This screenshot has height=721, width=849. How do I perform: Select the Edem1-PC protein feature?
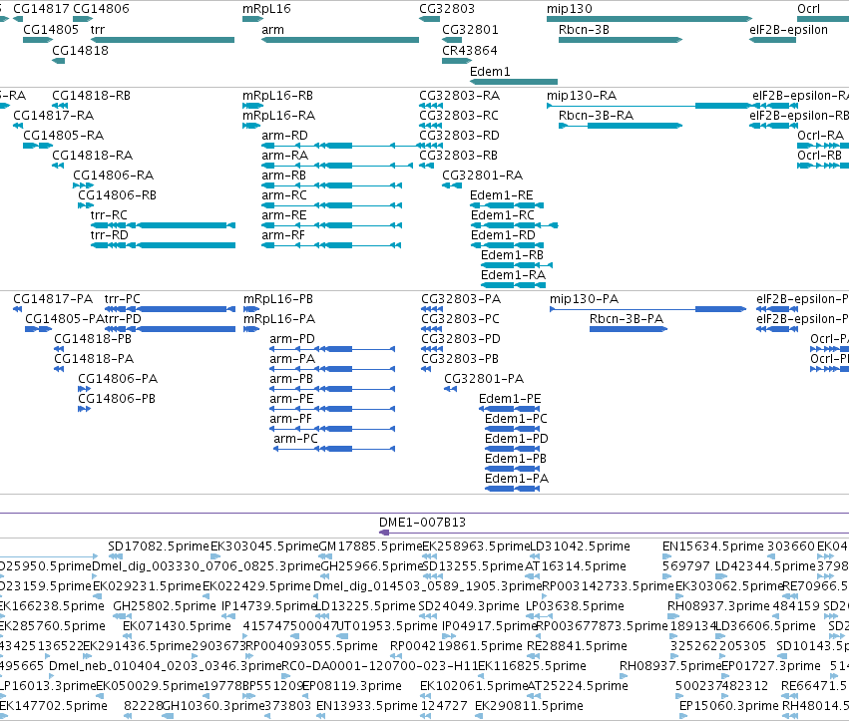tap(512, 429)
